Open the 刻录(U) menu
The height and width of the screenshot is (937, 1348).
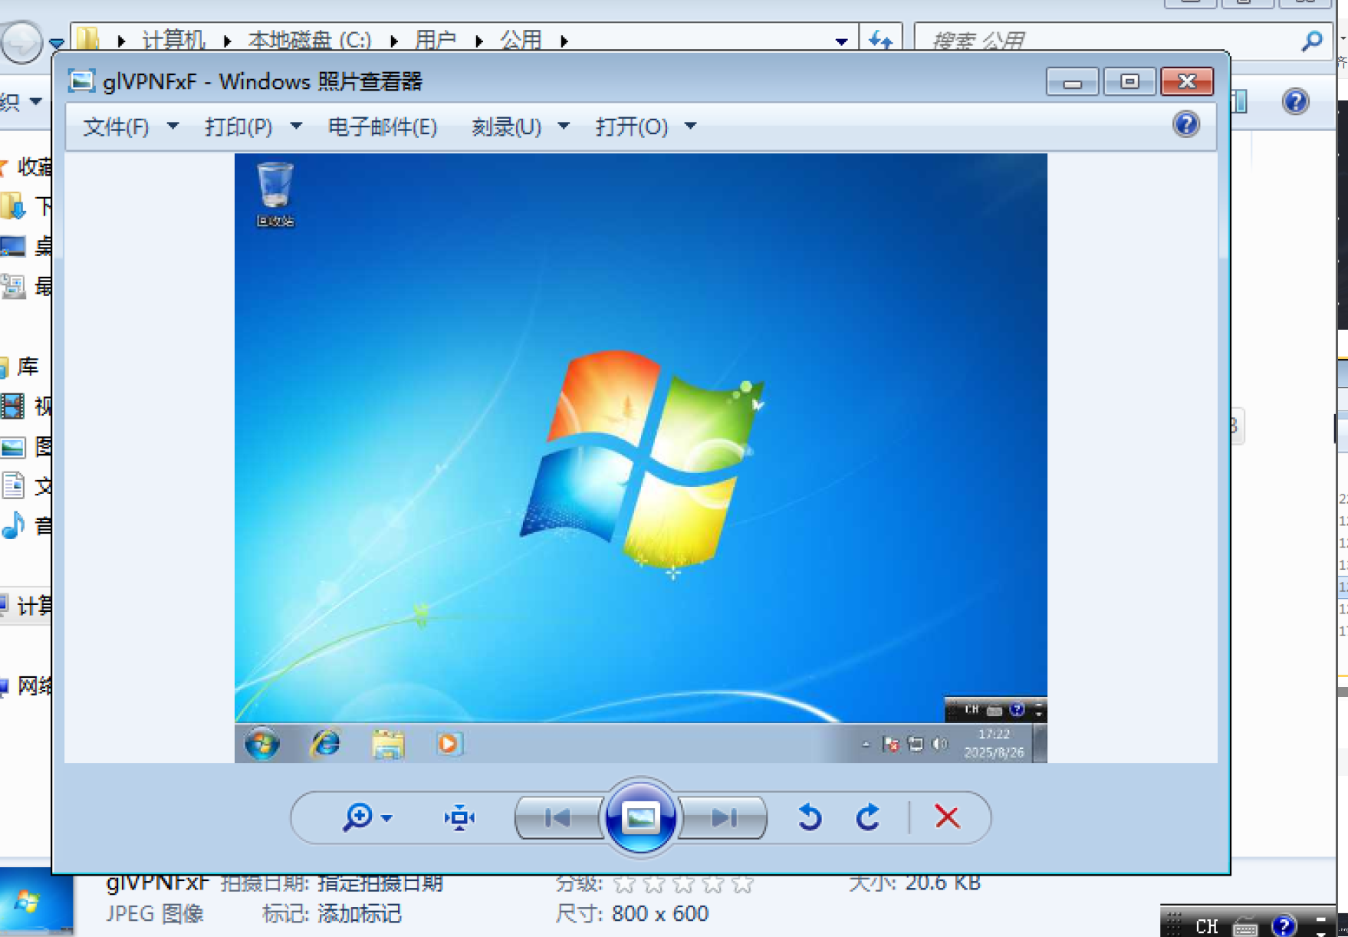pos(507,127)
